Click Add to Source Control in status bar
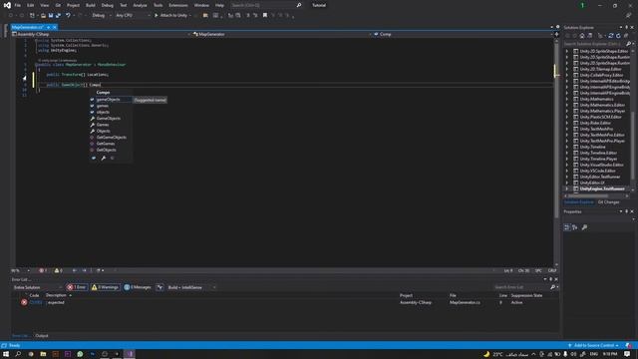The image size is (638, 359). 593,346
